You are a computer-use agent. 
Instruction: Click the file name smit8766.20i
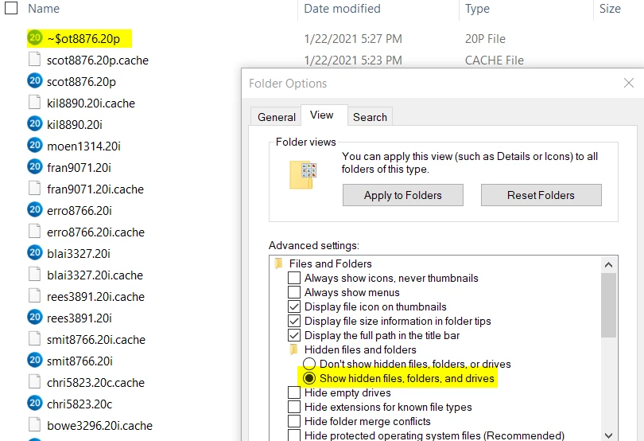pyautogui.click(x=80, y=361)
